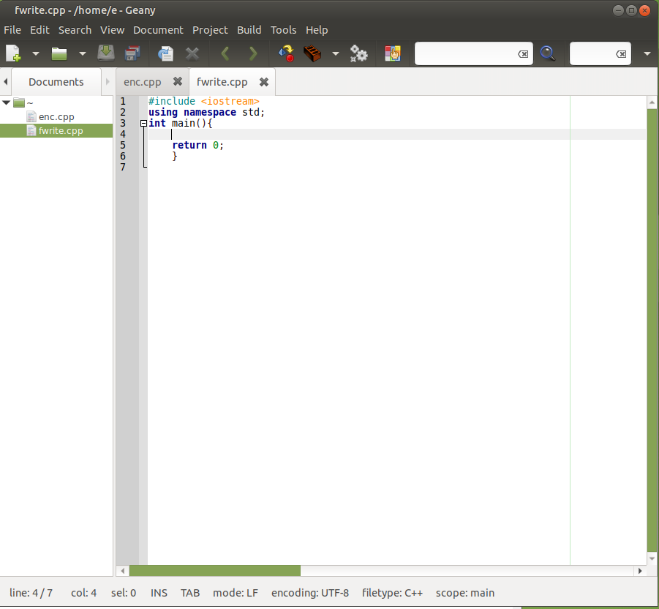Click the horizontal scrollbar thumb
659x609 pixels.
pyautogui.click(x=215, y=571)
